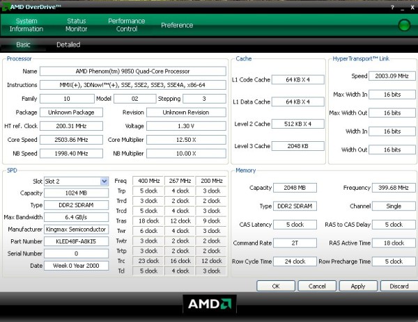418x322 pixels.
Task: Click the Row Cycle Time 24 clock value
Action: pos(295,261)
